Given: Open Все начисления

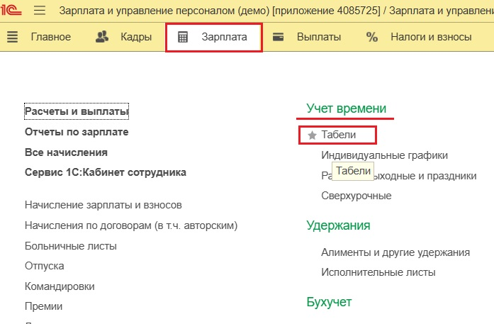Looking at the screenshot, I should (66, 152).
